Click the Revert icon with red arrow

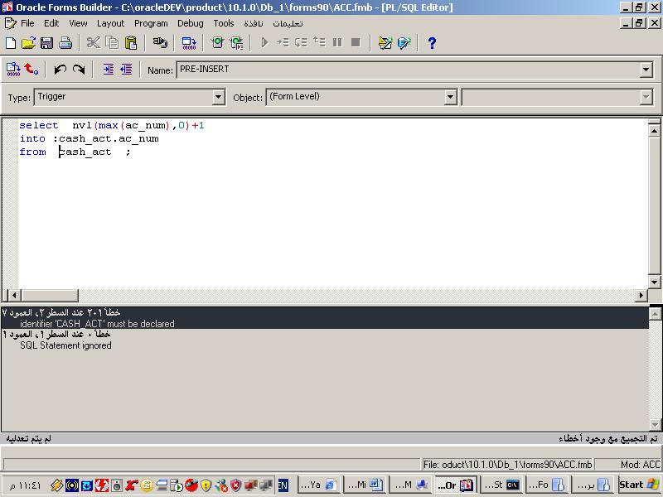(x=31, y=70)
